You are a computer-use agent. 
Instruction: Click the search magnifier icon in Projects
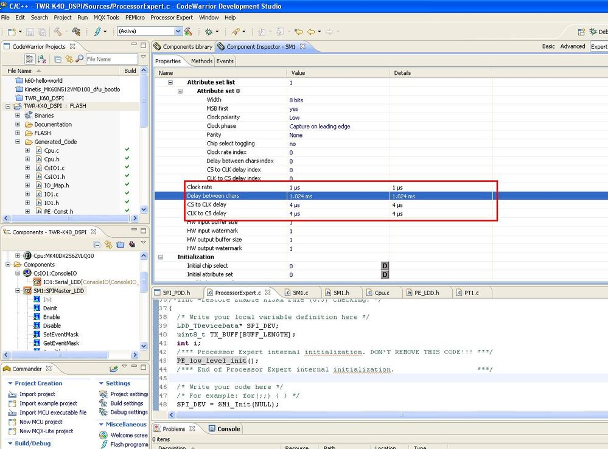(x=80, y=58)
